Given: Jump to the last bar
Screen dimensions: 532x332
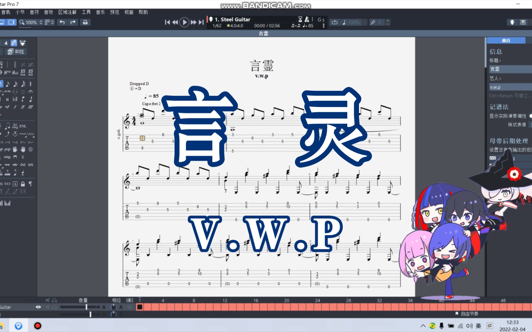Looking at the screenshot, I should [x=201, y=22].
